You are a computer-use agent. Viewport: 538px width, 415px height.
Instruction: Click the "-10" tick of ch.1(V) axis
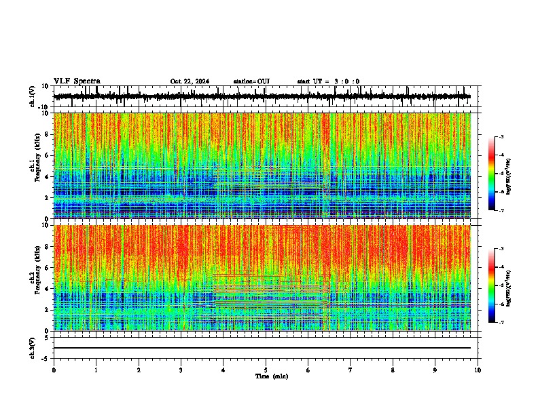43,107
